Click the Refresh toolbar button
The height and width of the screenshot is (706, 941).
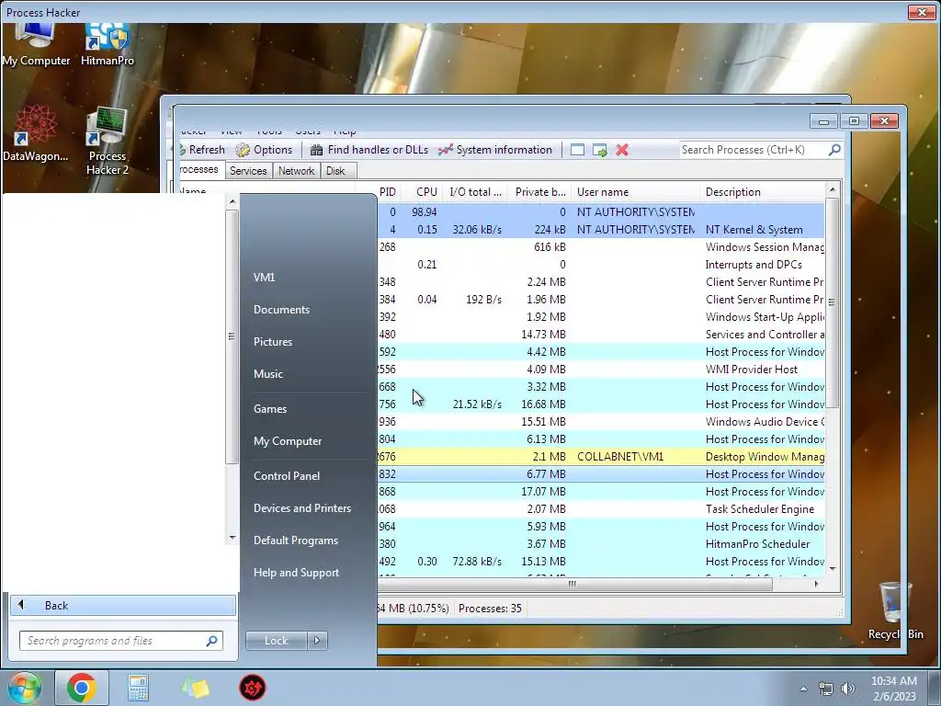pyautogui.click(x=203, y=150)
